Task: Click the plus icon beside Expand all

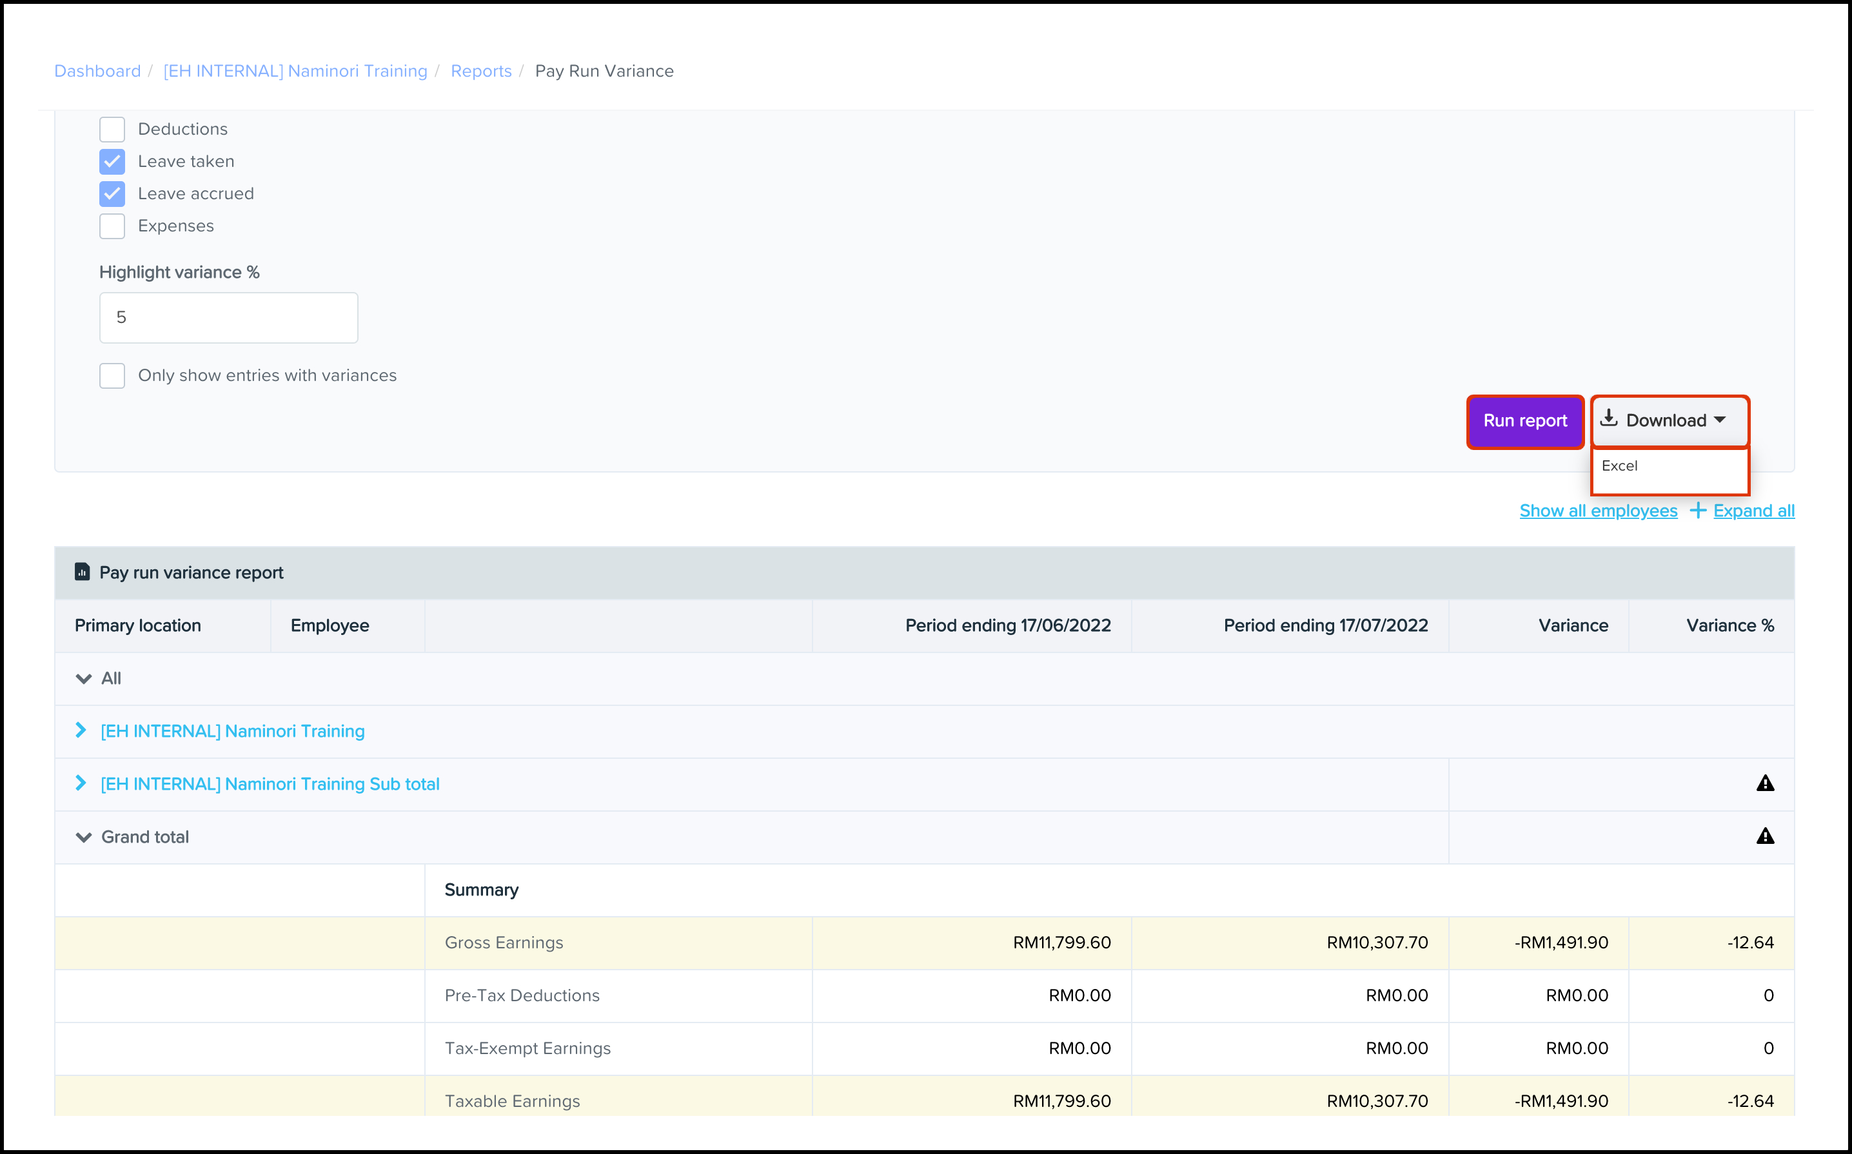Action: tap(1698, 511)
